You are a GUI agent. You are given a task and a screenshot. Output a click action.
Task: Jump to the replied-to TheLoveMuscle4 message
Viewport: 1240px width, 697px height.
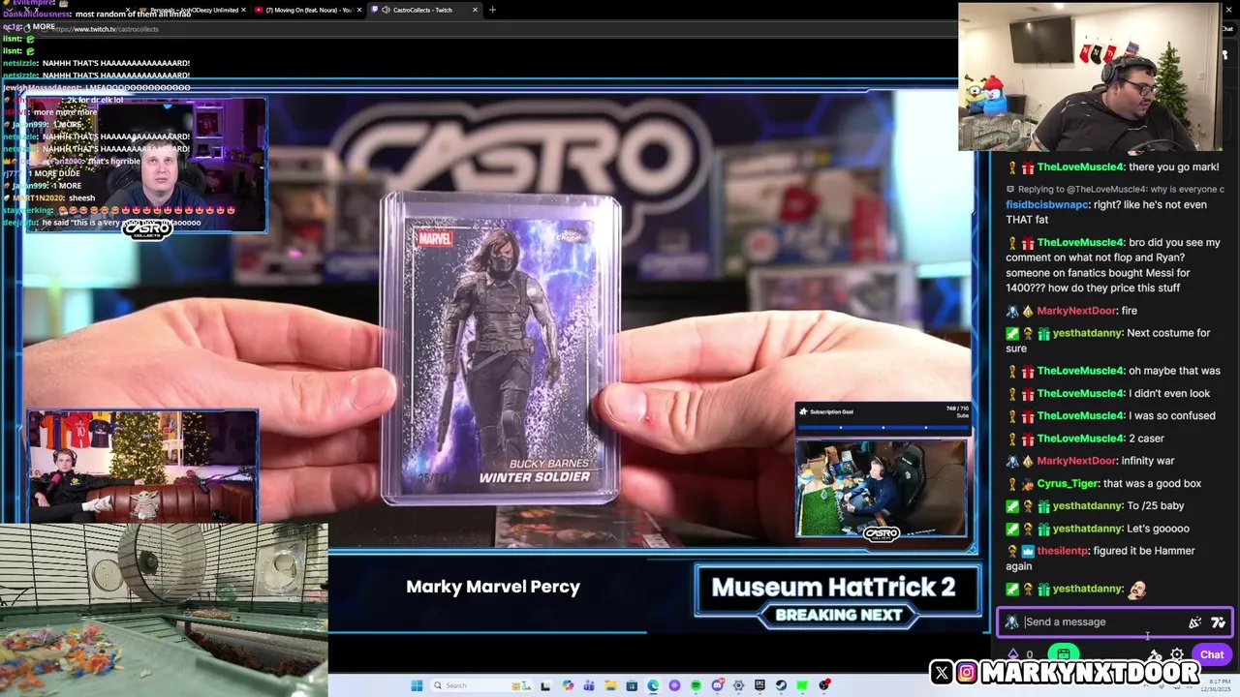point(1116,189)
